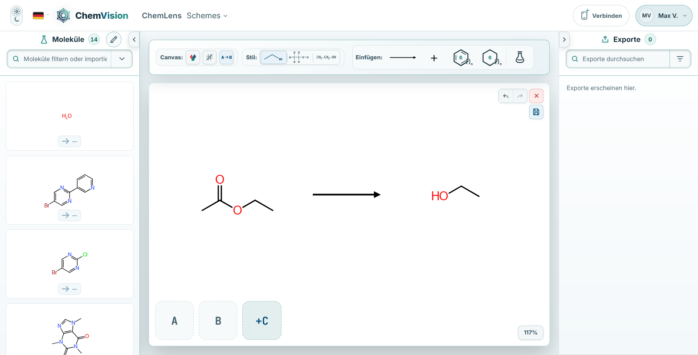Save the scheme with the disk icon

tap(536, 112)
